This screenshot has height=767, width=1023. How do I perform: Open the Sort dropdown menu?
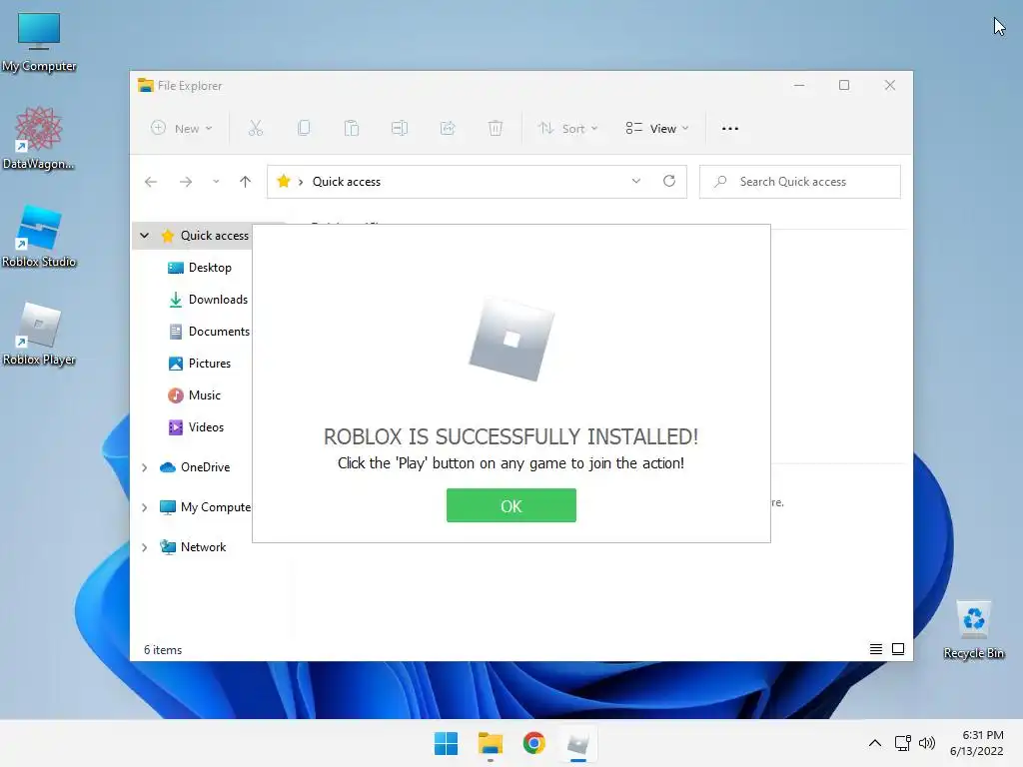(567, 129)
